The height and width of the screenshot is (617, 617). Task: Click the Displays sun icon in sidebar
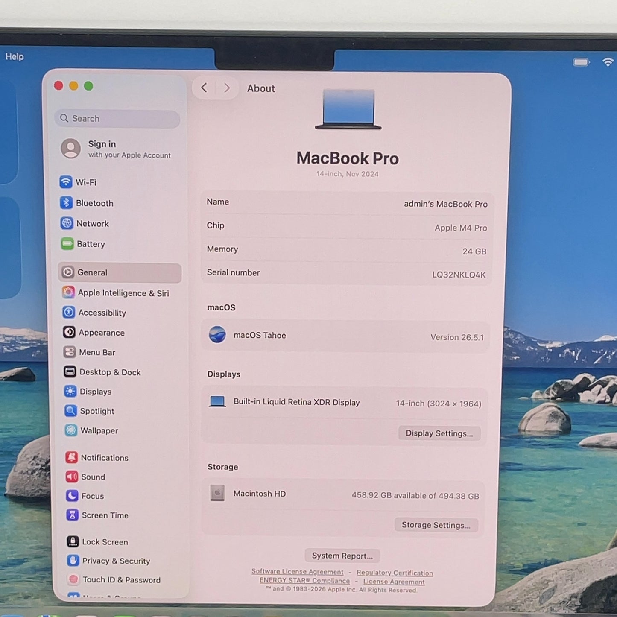pyautogui.click(x=70, y=391)
